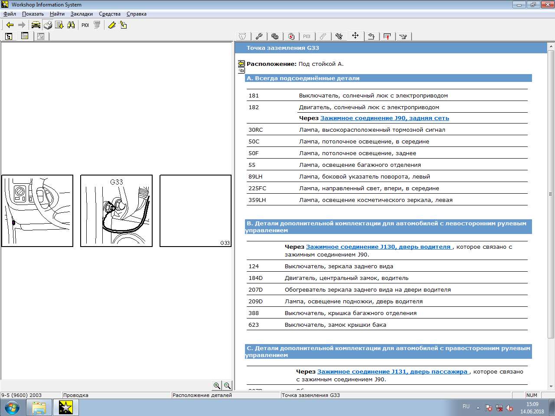The width and height of the screenshot is (555, 416).
Task: Select the dashboard location thumbnail image
Action: (37, 211)
